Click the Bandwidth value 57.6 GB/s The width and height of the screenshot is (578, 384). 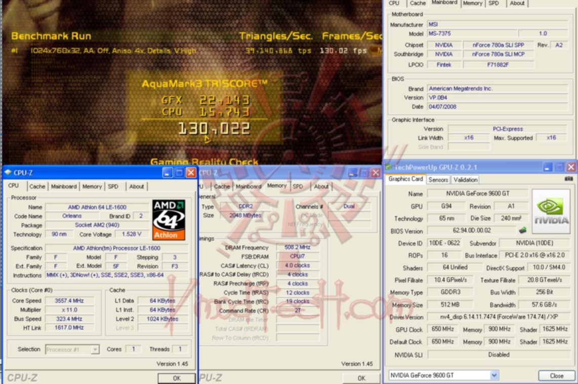(x=544, y=305)
